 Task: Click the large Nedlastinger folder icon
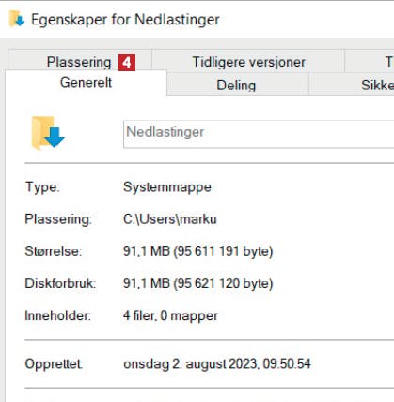(48, 133)
